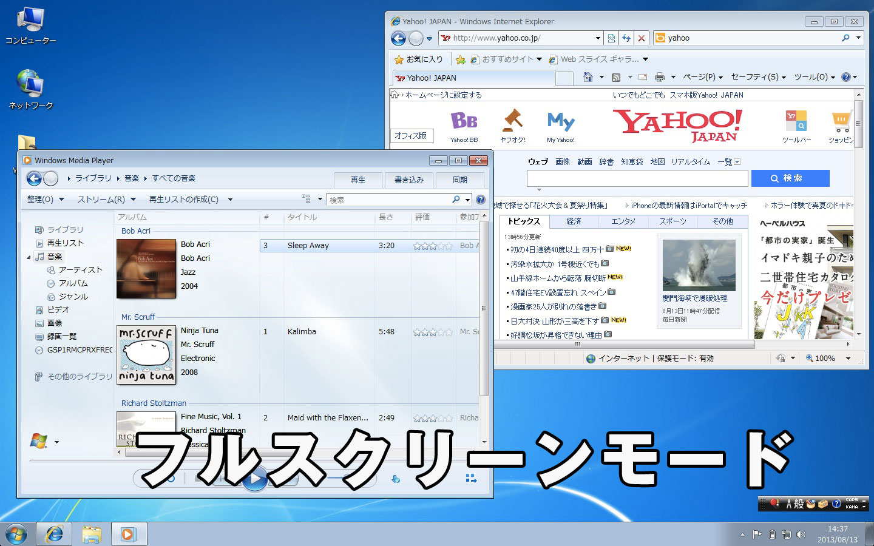874x546 pixels.
Task: Click the IME input mode 'A' indicator
Action: pyautogui.click(x=789, y=504)
